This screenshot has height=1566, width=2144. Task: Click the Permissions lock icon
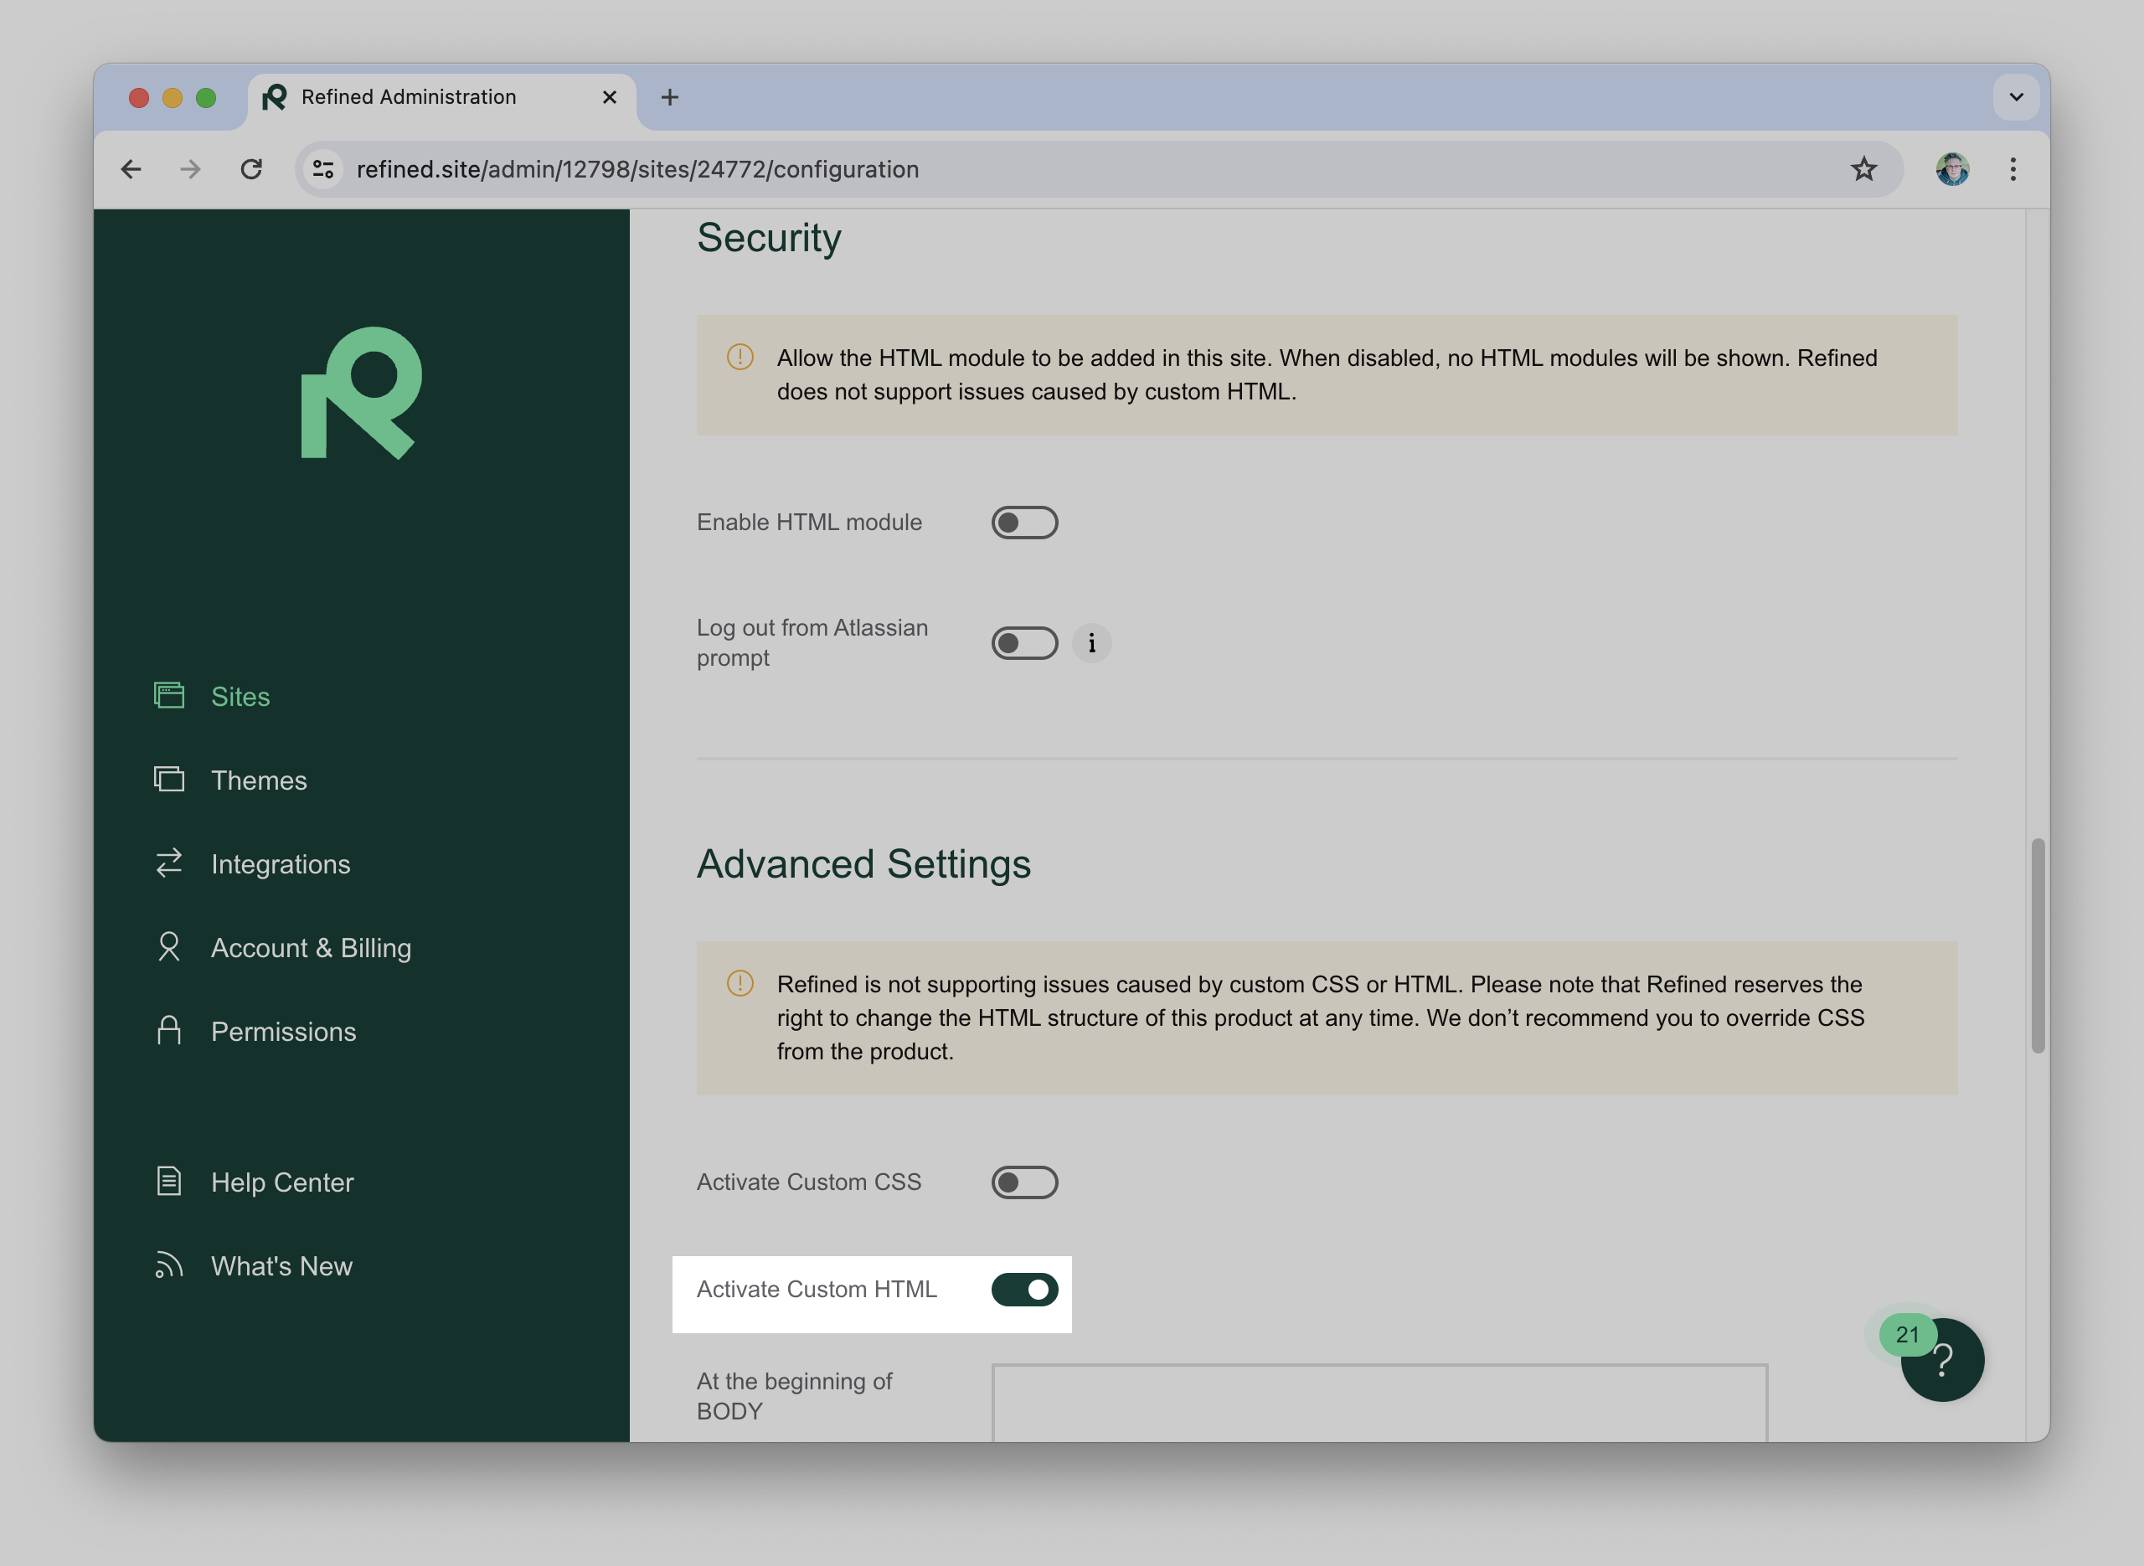point(168,1032)
